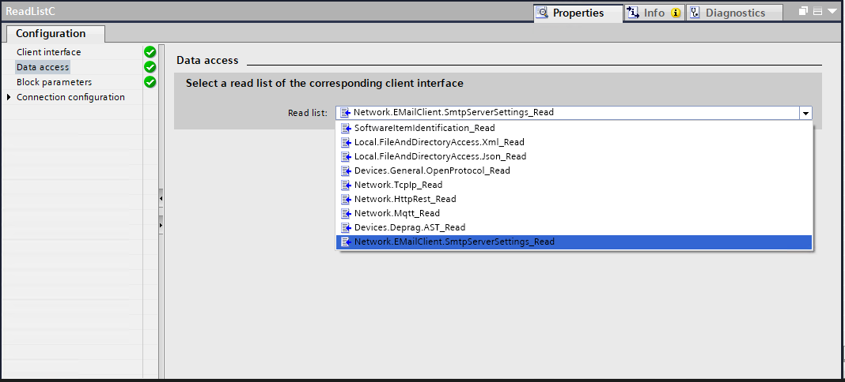The image size is (845, 382).
Task: Click the green checkmark beside Data access
Action: pyautogui.click(x=150, y=67)
